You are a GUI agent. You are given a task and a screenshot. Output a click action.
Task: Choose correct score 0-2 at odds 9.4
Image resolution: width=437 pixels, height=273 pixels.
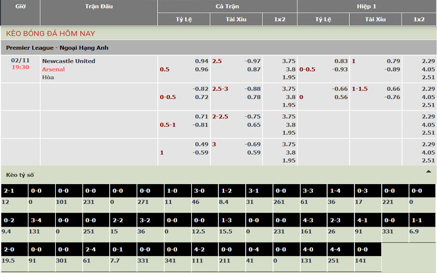7,232
